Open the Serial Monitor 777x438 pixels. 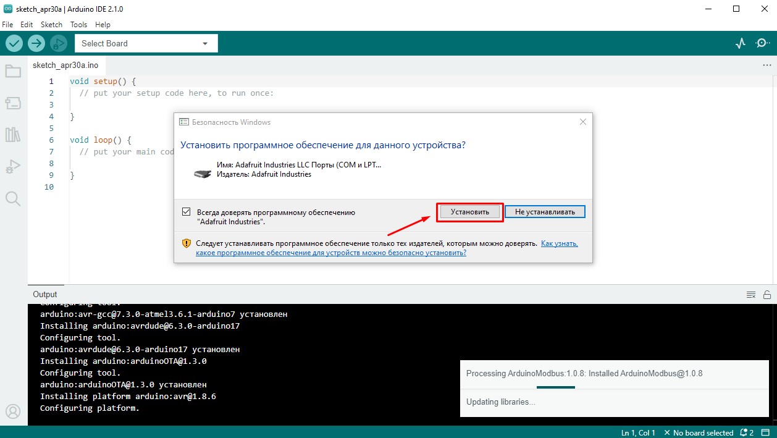[x=763, y=43]
